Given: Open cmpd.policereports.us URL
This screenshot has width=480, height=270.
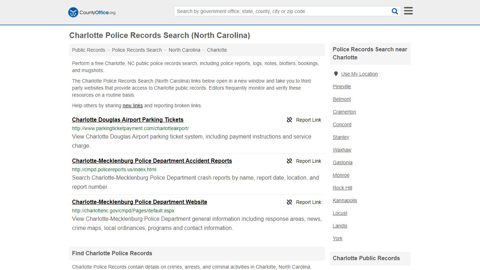Looking at the screenshot, I should click(x=114, y=169).
